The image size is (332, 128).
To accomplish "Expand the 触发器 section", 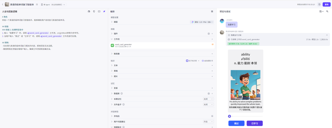I will pyautogui.click(x=112, y=54).
